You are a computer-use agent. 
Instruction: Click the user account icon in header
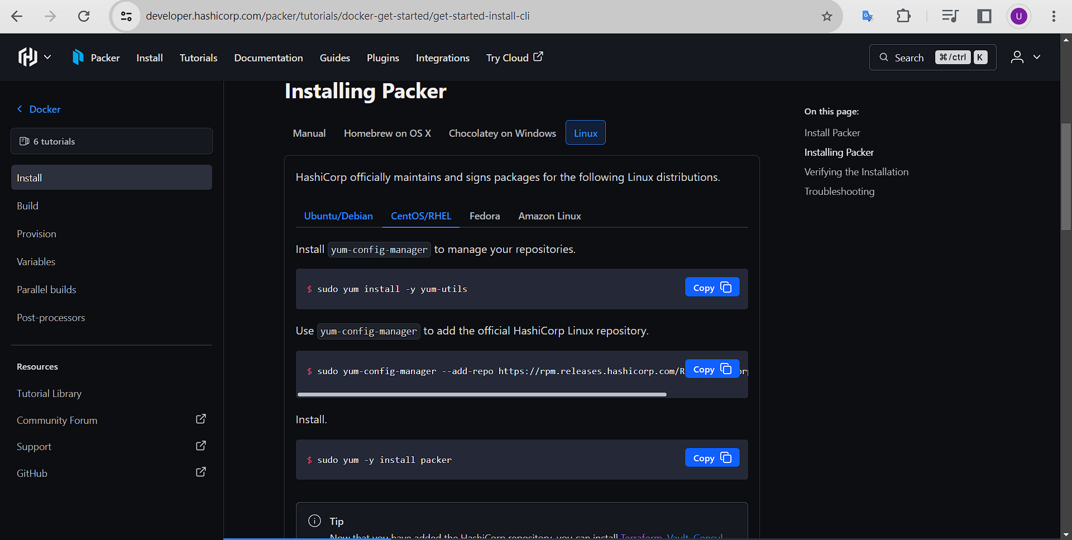[x=1017, y=57]
